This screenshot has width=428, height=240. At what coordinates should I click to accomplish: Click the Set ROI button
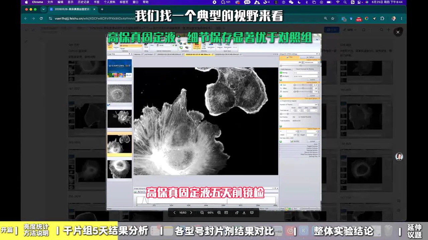pos(295,141)
